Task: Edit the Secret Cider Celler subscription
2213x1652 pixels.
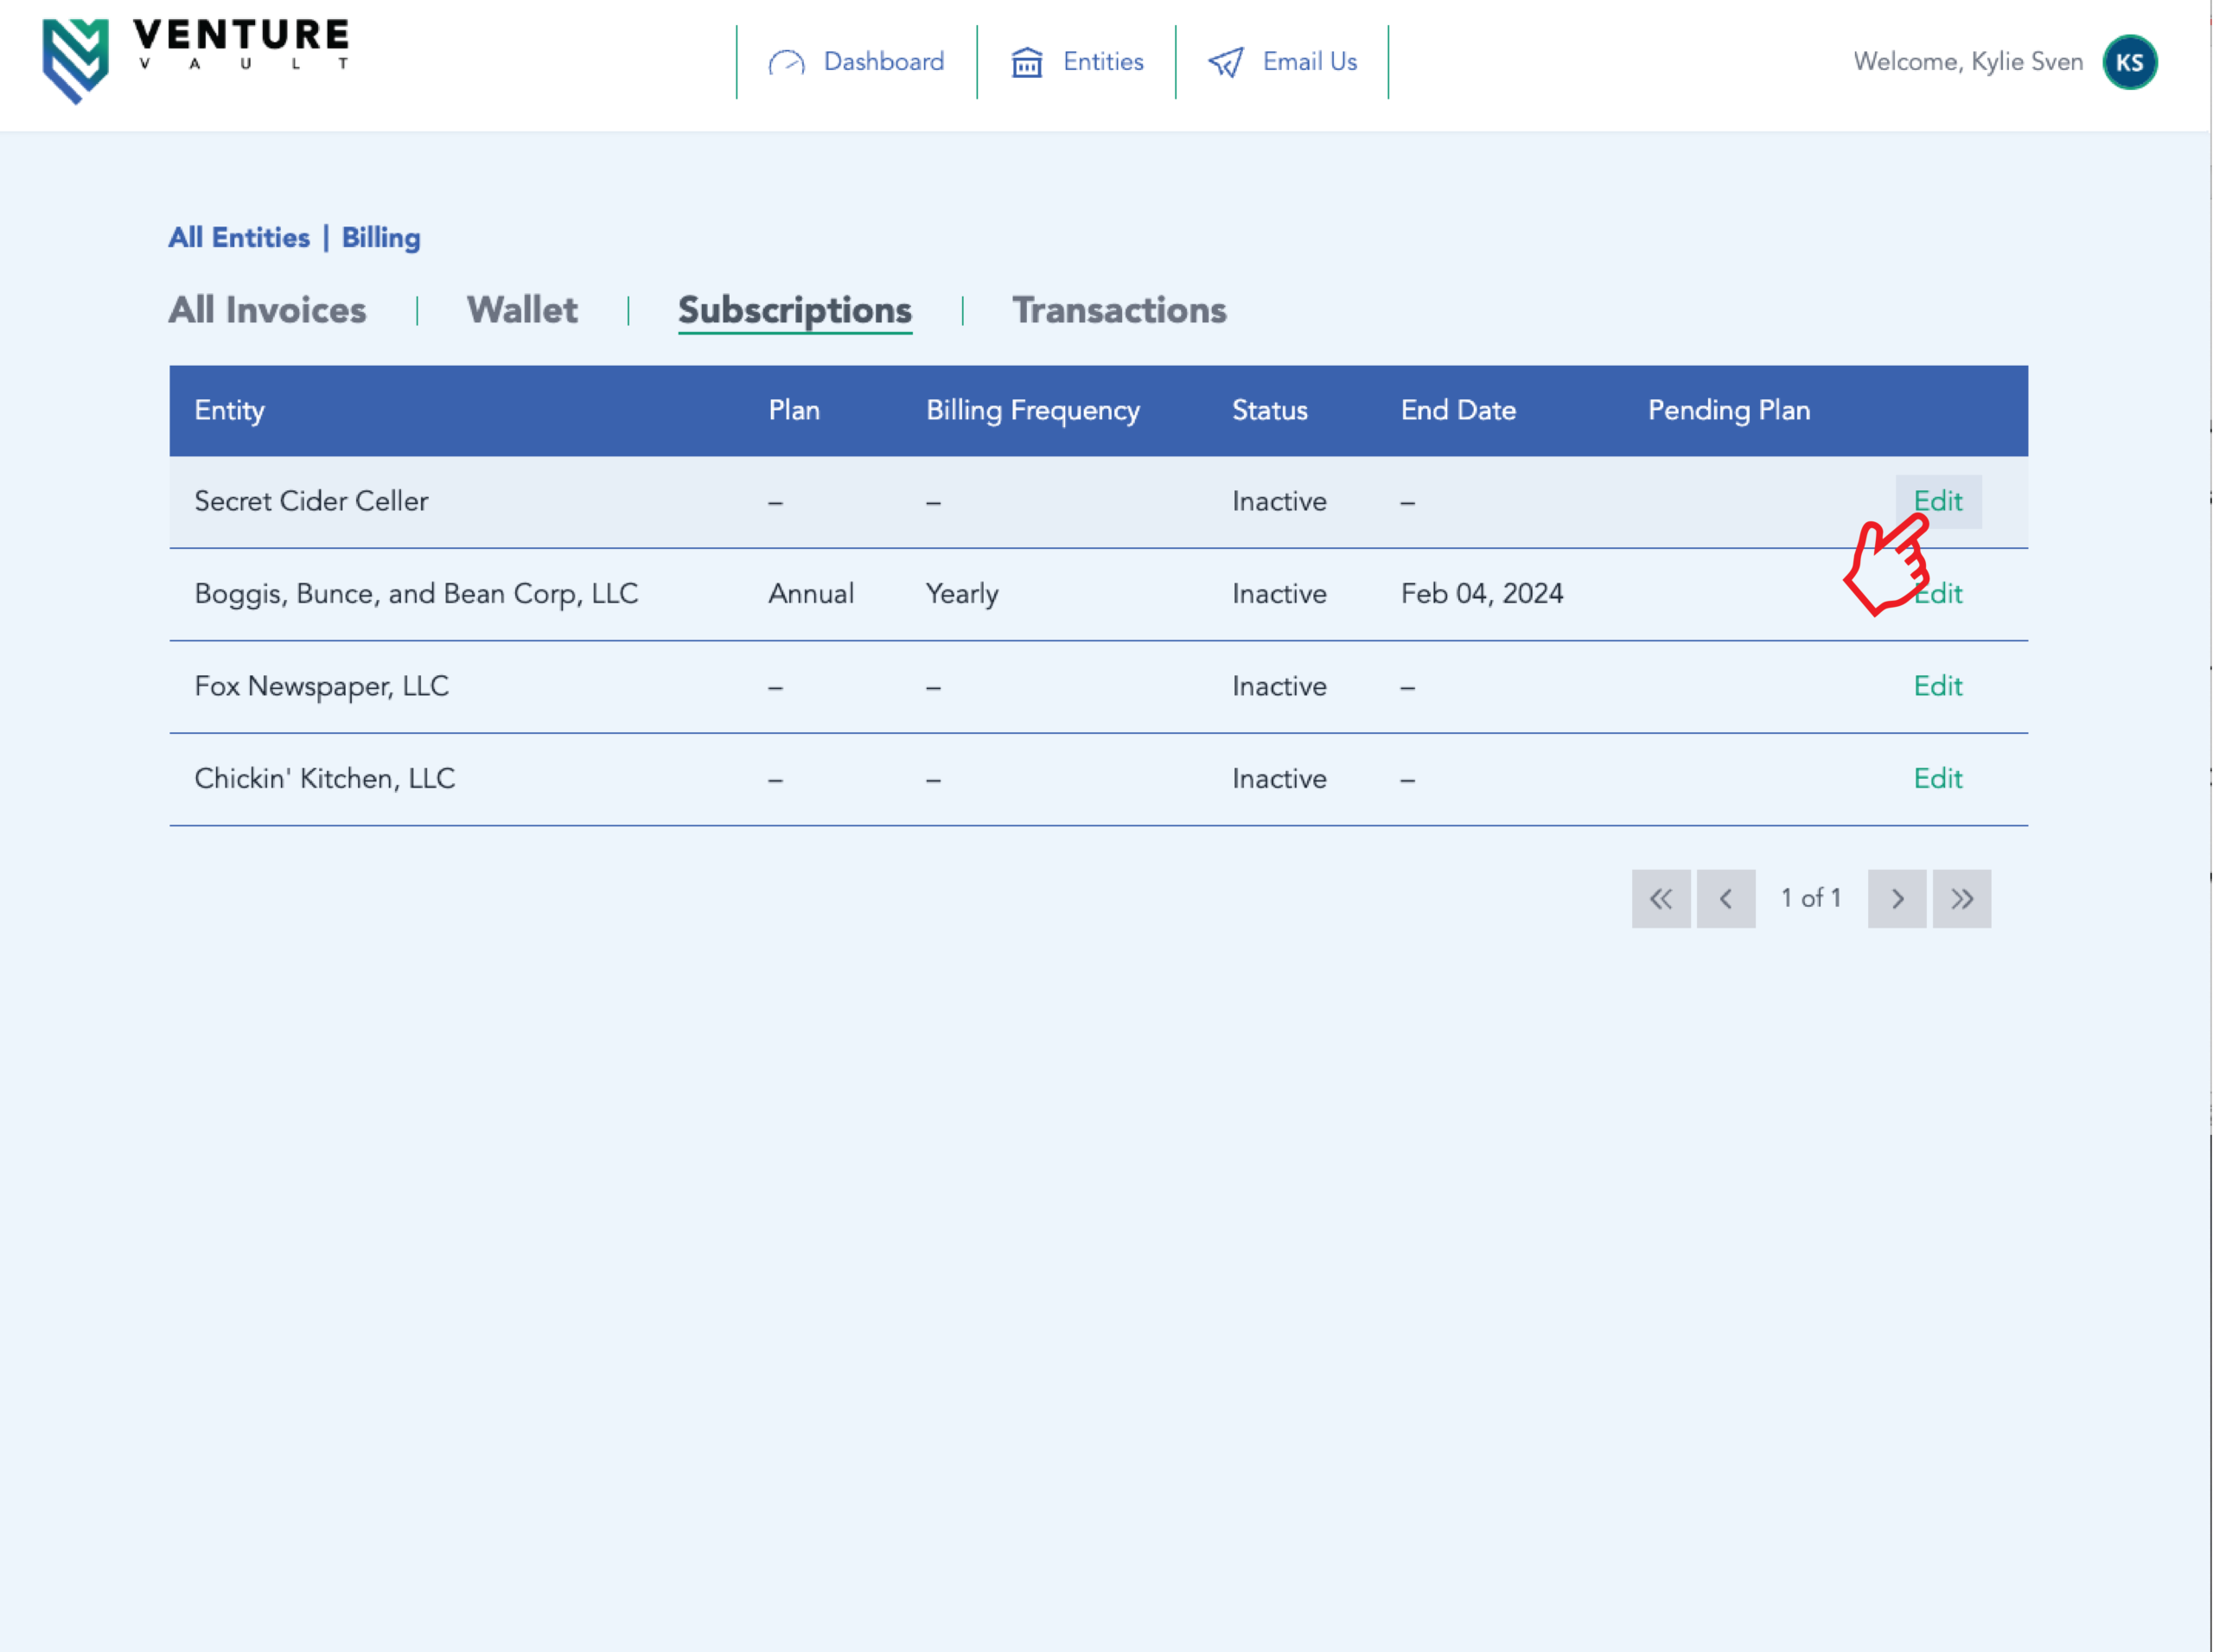Action: pyautogui.click(x=1938, y=501)
